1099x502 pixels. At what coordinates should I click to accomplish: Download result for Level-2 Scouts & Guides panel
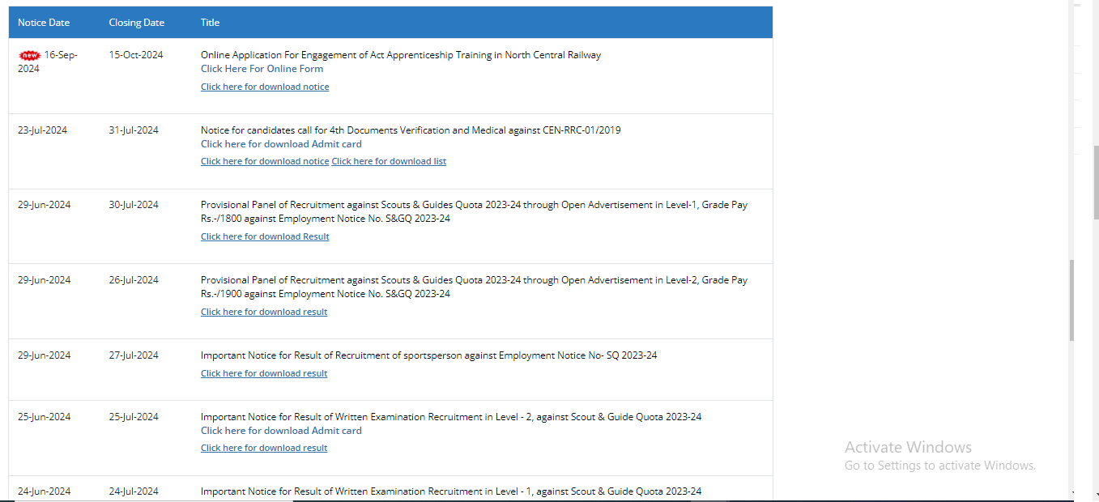(x=264, y=312)
